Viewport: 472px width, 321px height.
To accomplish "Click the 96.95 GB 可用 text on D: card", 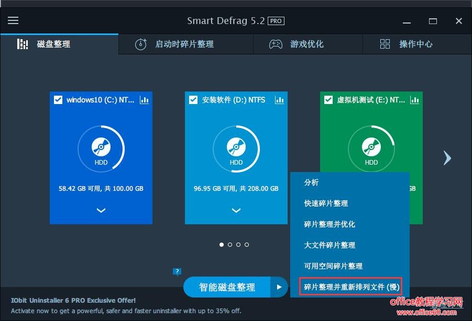I will point(236,189).
